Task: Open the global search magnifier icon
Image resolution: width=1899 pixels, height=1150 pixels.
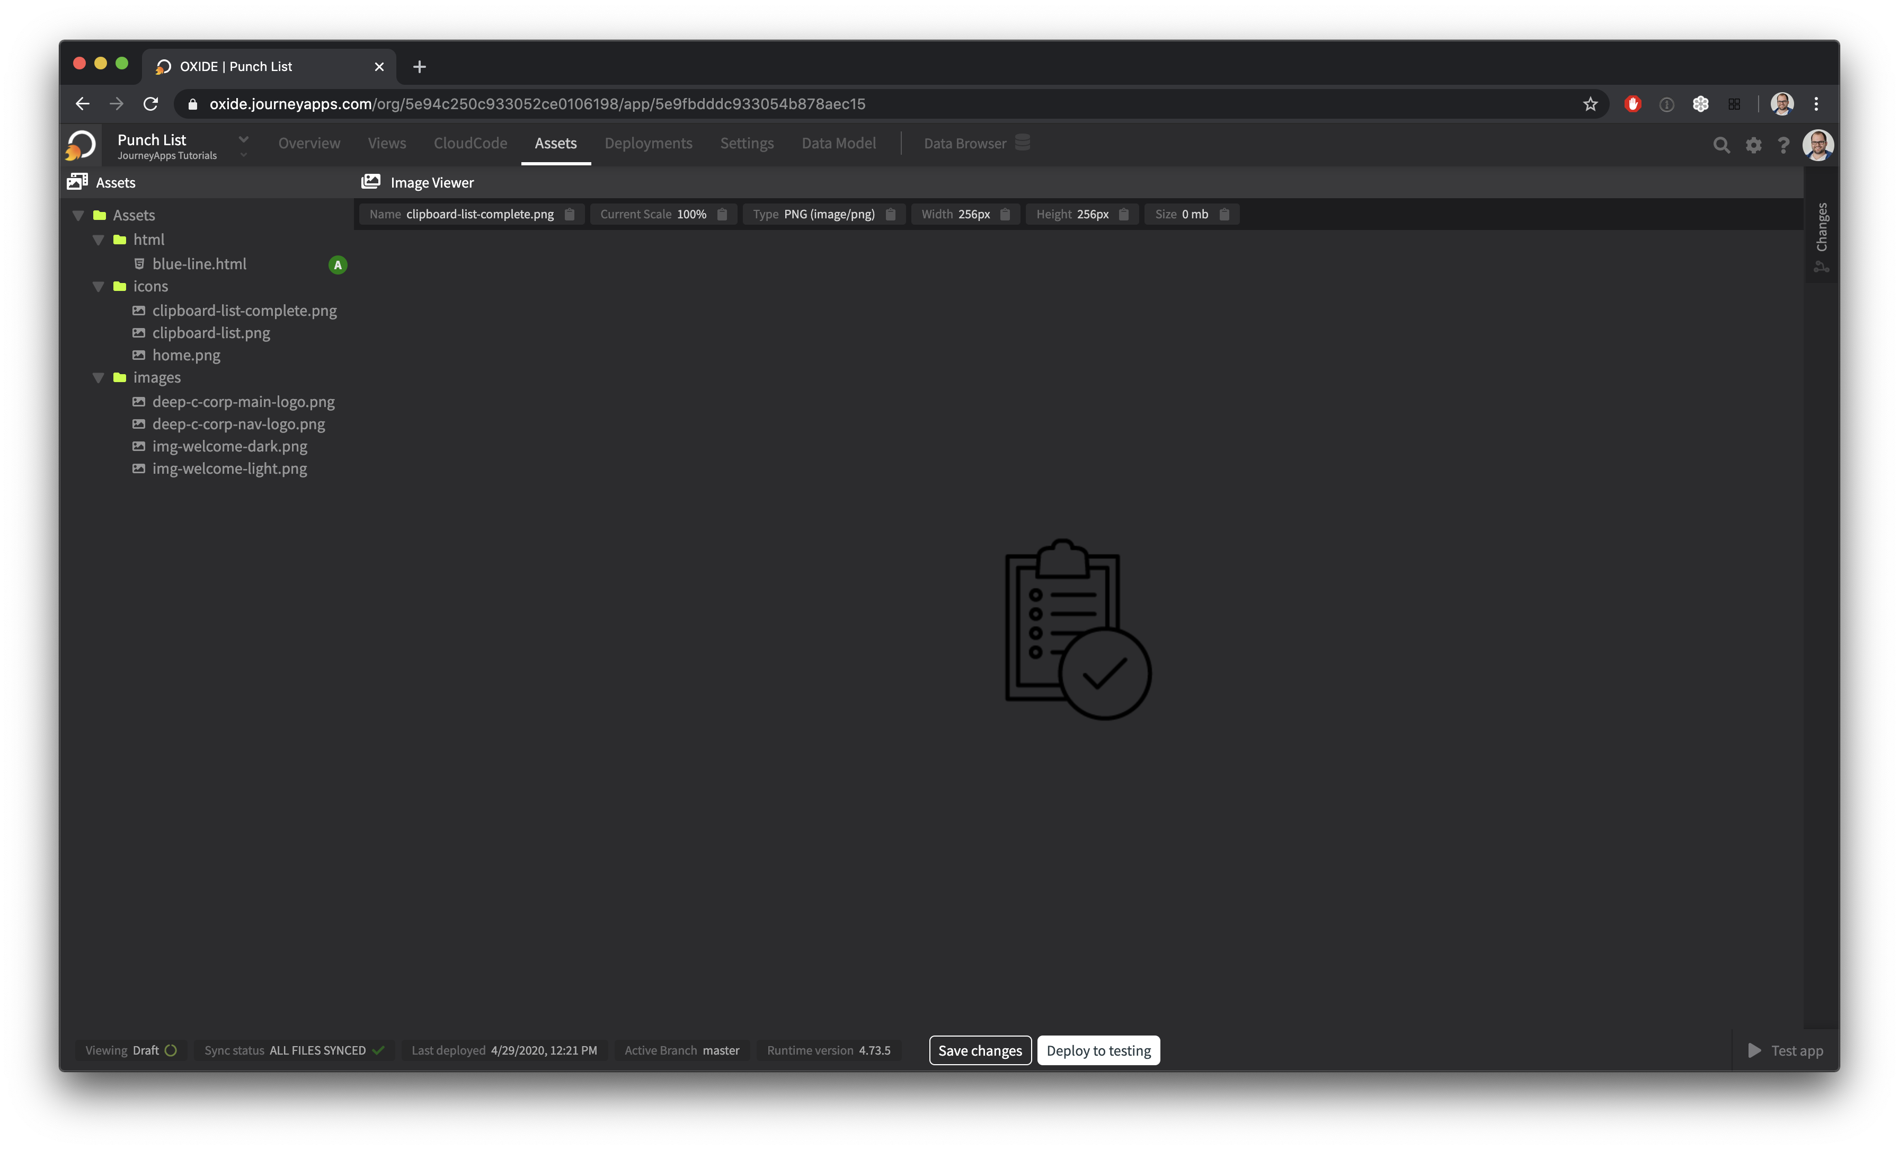Action: (x=1721, y=145)
